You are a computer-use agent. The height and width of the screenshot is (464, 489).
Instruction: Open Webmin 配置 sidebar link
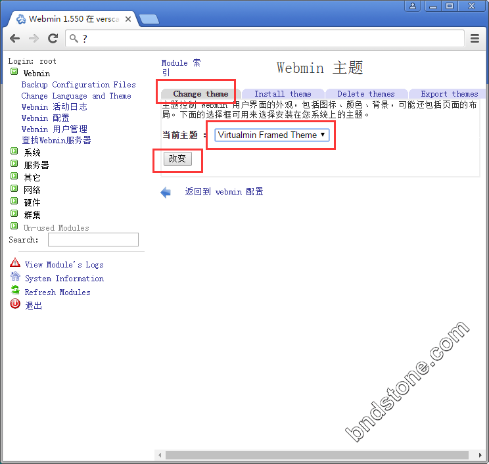(45, 118)
